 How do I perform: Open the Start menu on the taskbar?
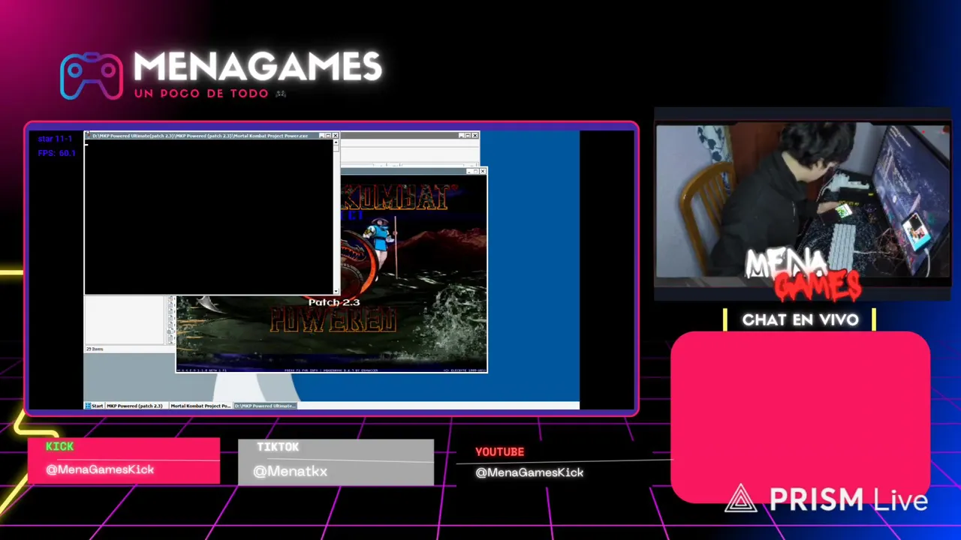tap(94, 406)
